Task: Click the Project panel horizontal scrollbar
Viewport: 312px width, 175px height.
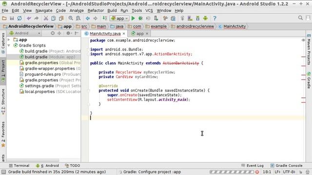Action: (x=33, y=160)
